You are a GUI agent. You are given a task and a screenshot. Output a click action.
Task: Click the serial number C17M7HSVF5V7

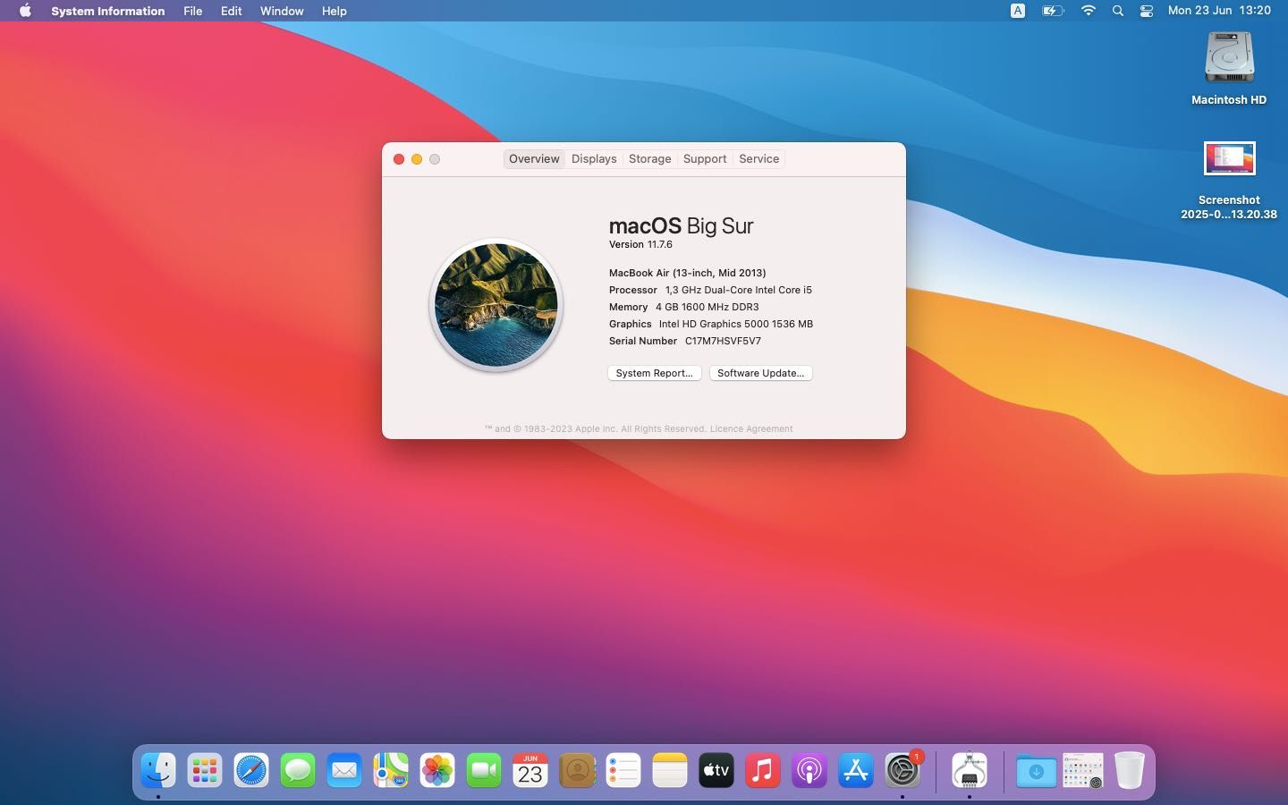723,341
